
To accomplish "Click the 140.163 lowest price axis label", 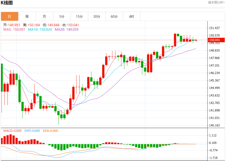I will [x=215, y=125].
